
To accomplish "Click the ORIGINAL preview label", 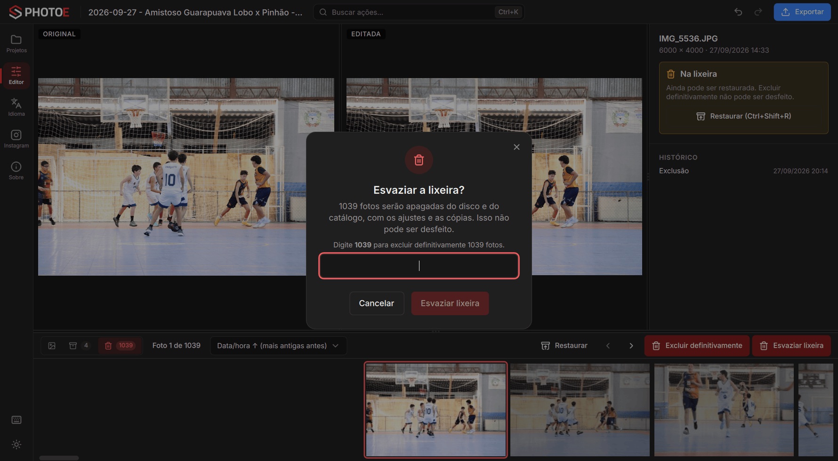I will coord(59,34).
